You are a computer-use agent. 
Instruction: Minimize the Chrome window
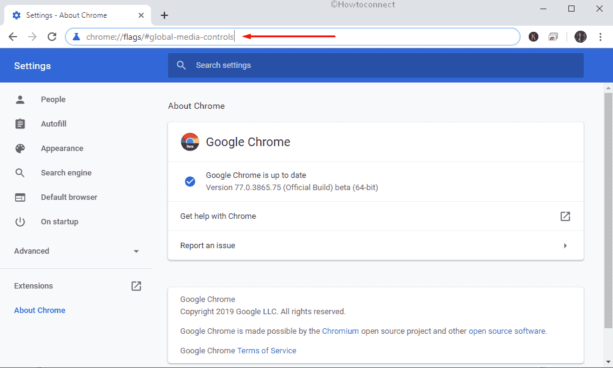543,9
